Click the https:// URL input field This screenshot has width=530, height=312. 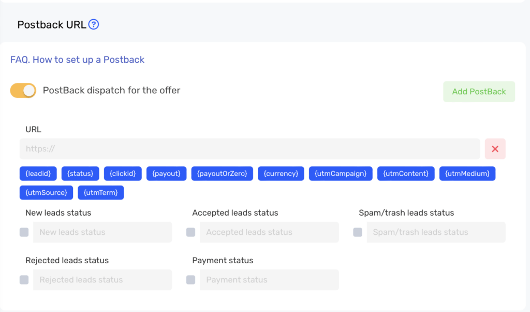click(x=249, y=149)
